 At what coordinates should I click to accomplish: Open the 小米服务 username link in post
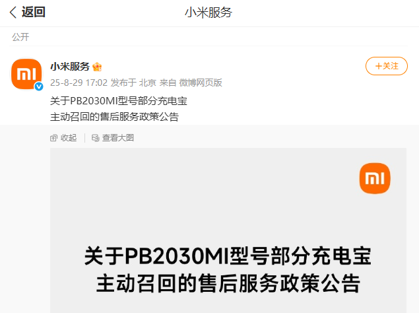coord(70,66)
